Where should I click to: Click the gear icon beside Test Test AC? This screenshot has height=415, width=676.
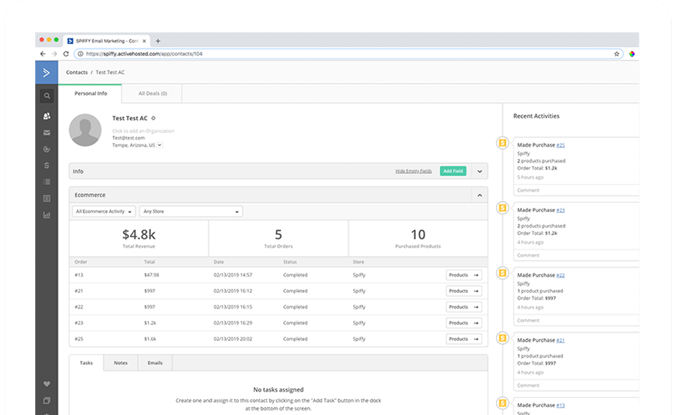click(153, 118)
